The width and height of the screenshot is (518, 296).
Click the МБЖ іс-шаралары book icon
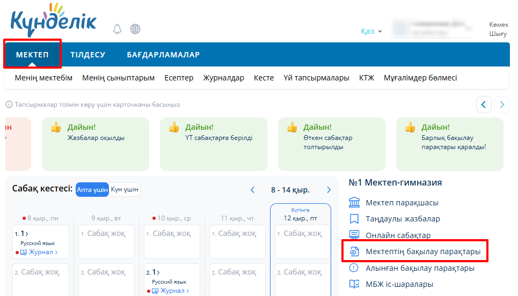[354, 284]
